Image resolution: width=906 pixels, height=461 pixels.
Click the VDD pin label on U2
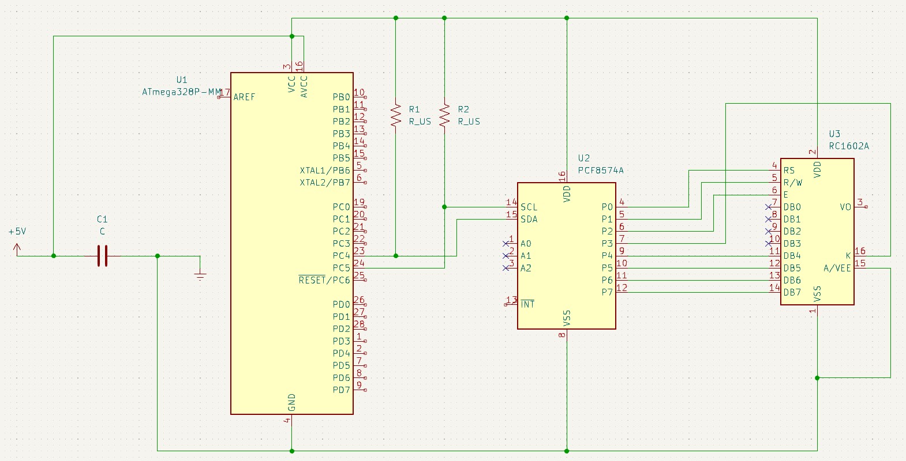coord(567,193)
